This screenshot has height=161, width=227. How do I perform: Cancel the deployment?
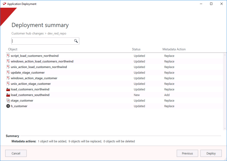[16, 153]
